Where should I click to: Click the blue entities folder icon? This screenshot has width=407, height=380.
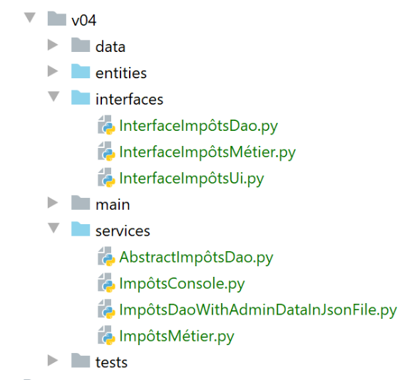81,71
